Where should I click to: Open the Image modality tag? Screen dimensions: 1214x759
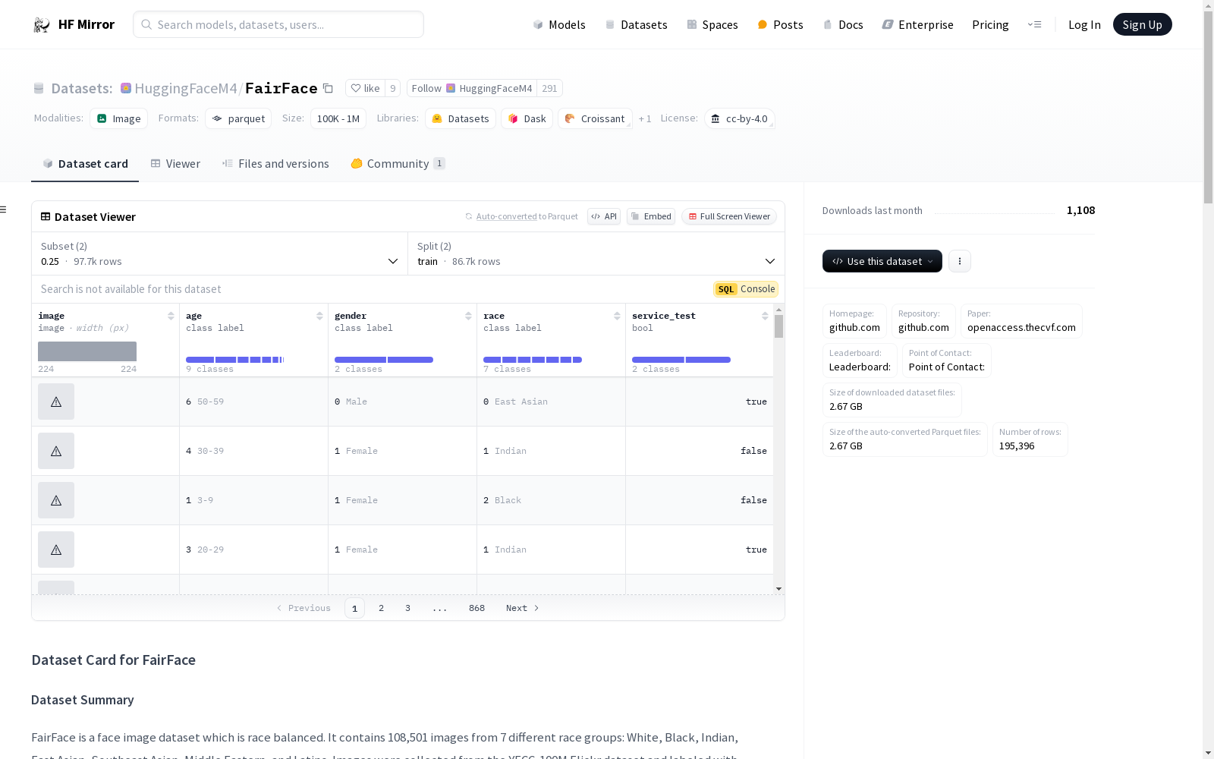[x=119, y=118]
